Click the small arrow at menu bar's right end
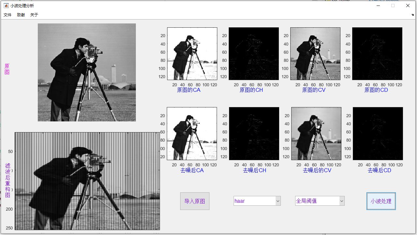This screenshot has height=235, width=417. 413,15
